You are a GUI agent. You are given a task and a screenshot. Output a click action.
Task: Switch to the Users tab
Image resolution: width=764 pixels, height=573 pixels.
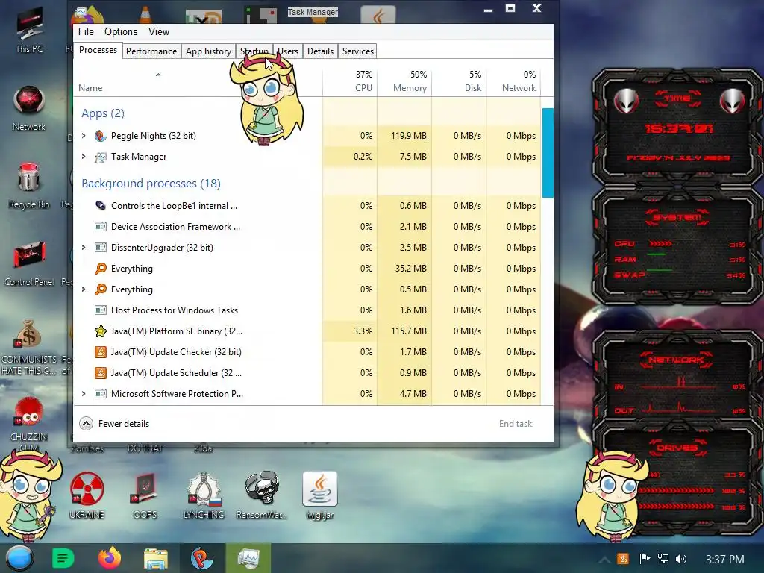(x=288, y=51)
